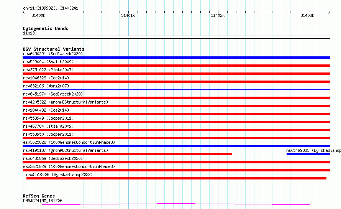Select nsv467784 (Itsara2009) label

pos(48,126)
